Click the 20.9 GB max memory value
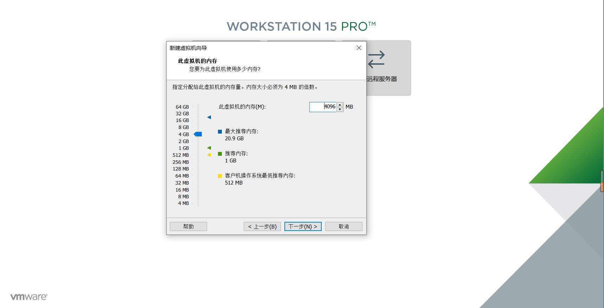 [234, 139]
